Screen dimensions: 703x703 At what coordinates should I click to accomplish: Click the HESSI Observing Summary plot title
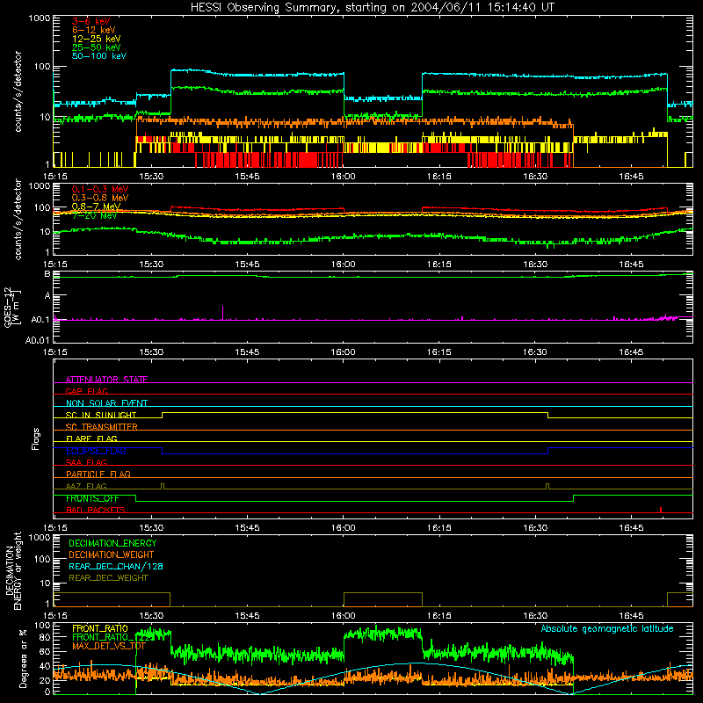[x=373, y=7]
